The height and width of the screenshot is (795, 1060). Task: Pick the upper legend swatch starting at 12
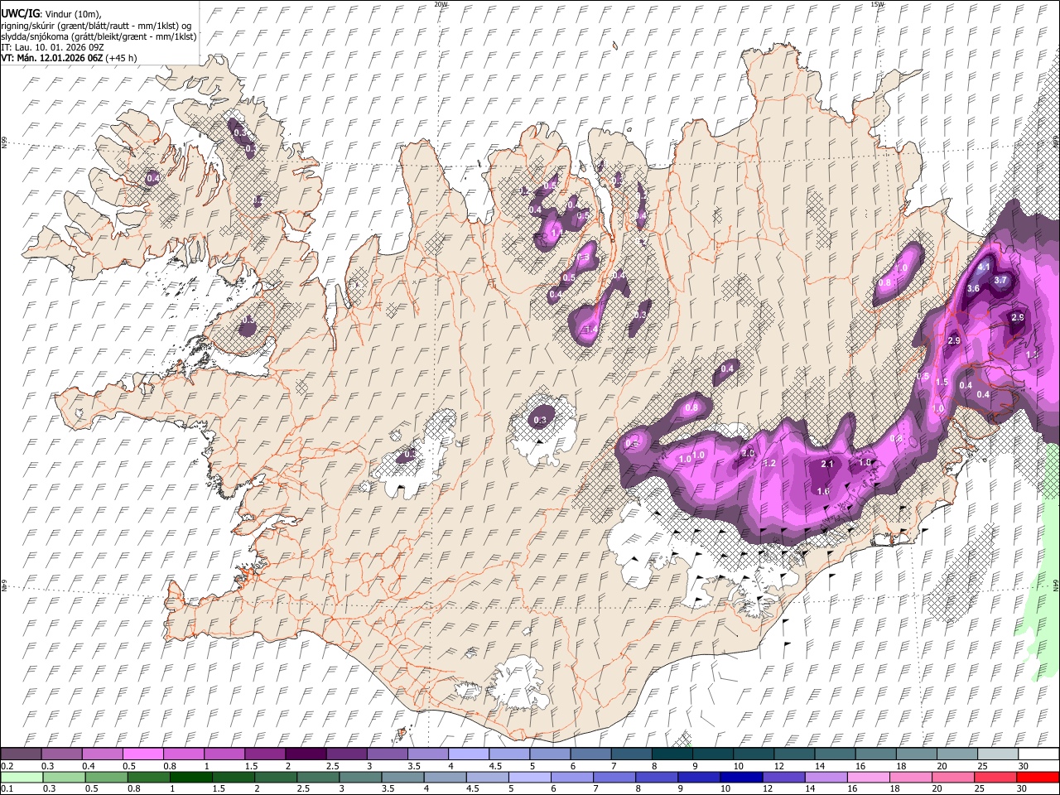pos(793,754)
